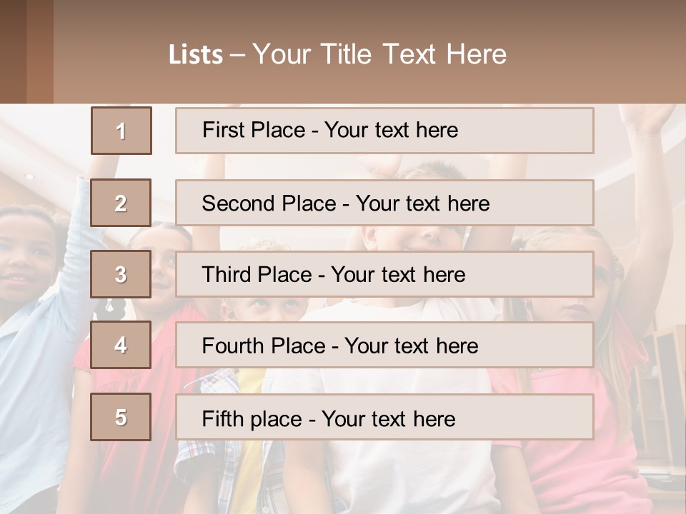Select the Fifth place text box
686x514 pixels.
tap(384, 417)
